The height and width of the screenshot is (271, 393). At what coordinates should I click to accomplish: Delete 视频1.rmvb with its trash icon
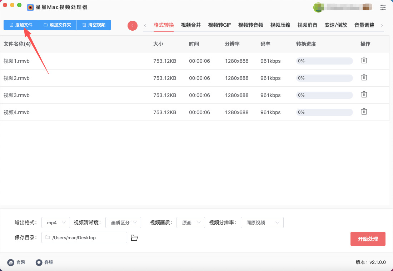click(364, 60)
